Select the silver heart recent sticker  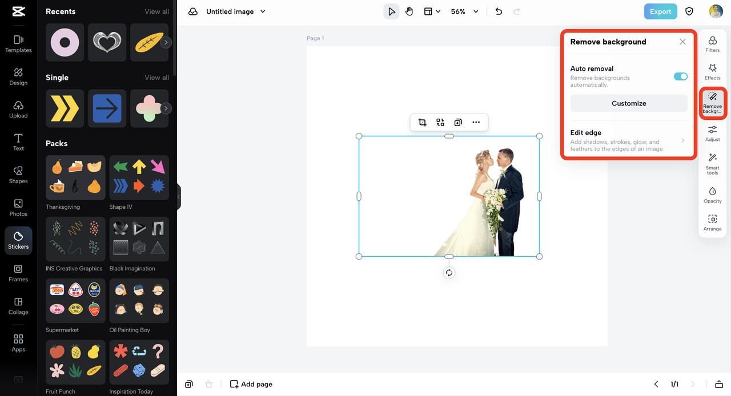[107, 42]
